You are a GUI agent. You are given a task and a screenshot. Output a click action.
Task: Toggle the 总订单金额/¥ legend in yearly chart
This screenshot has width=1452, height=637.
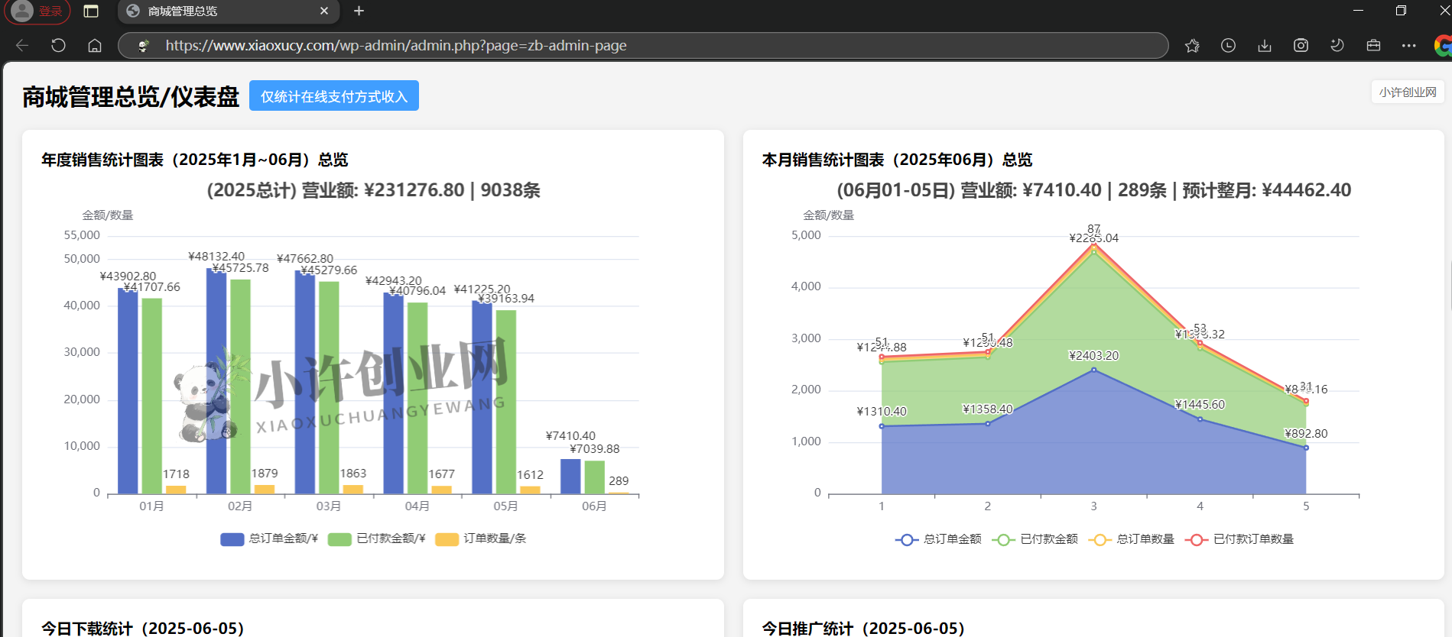point(269,538)
